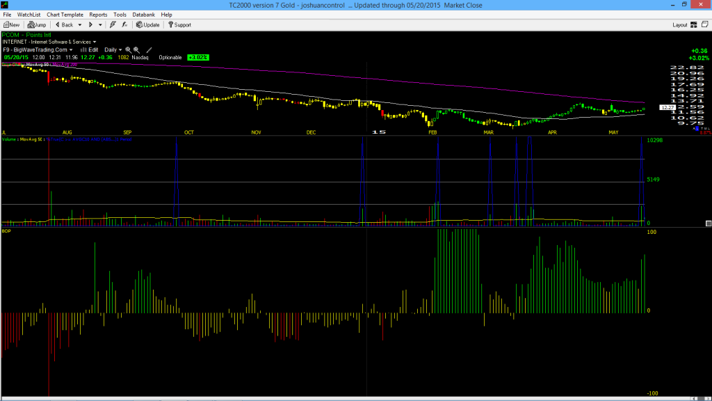Open the Daily time frame dropdown
The width and height of the screenshot is (712, 401).
tap(113, 50)
